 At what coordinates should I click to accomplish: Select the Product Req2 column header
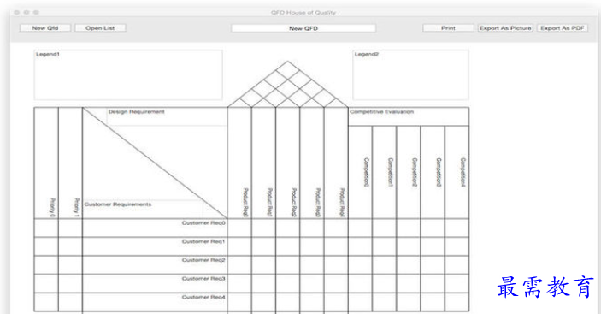(x=287, y=163)
